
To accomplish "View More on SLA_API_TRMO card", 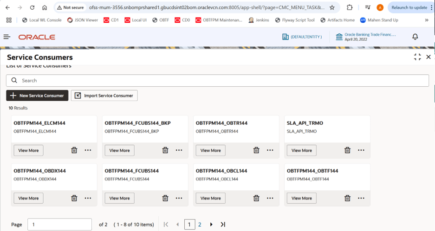I will point(302,150).
